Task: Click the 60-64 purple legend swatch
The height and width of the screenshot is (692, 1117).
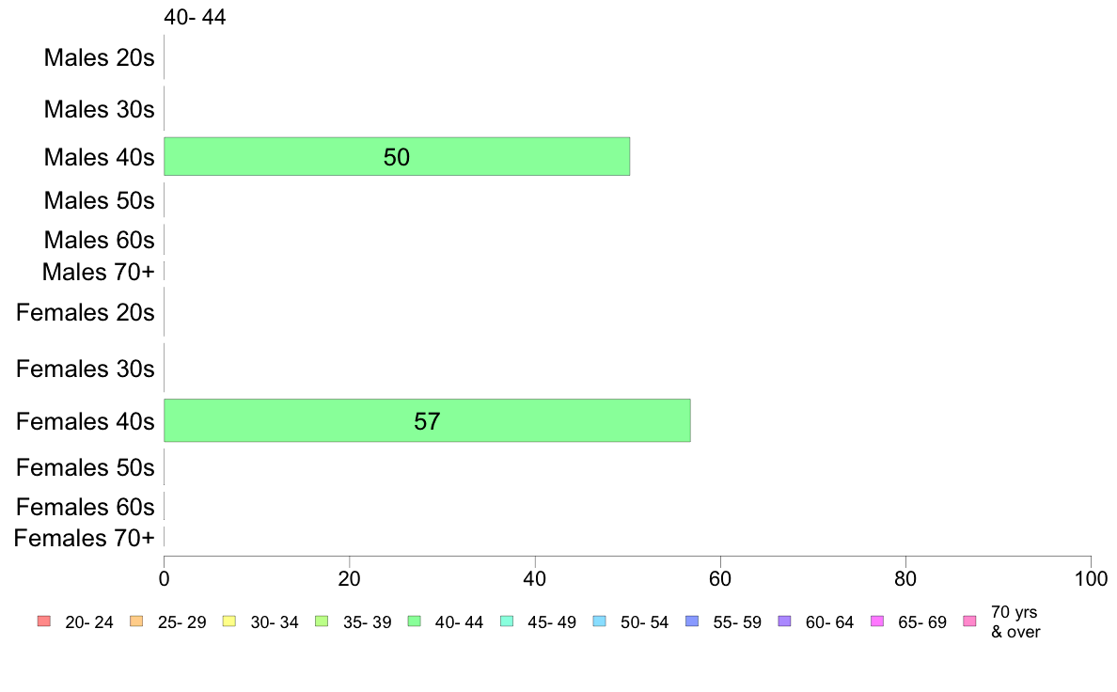Action: (x=784, y=621)
